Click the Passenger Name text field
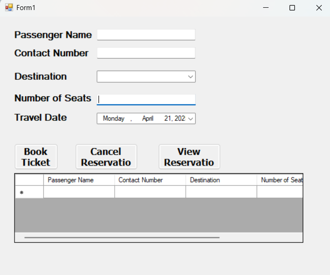 pyautogui.click(x=146, y=35)
